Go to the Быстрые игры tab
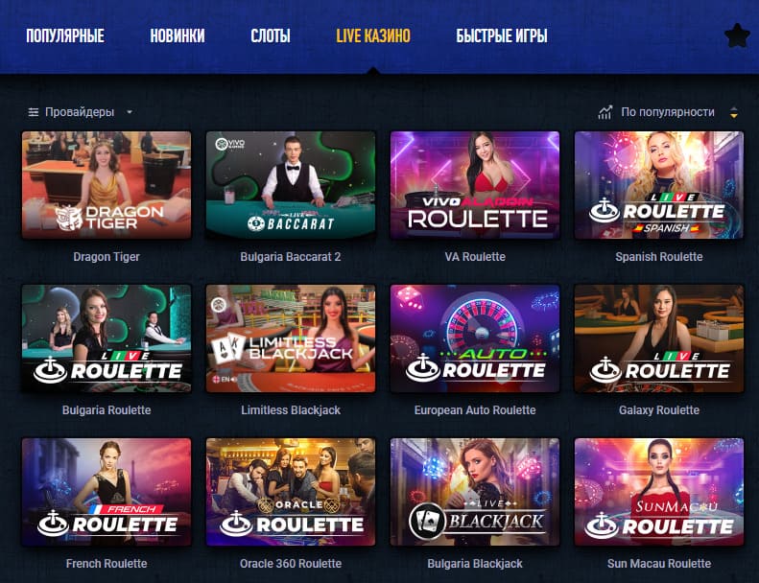The height and width of the screenshot is (583, 759). 502,35
